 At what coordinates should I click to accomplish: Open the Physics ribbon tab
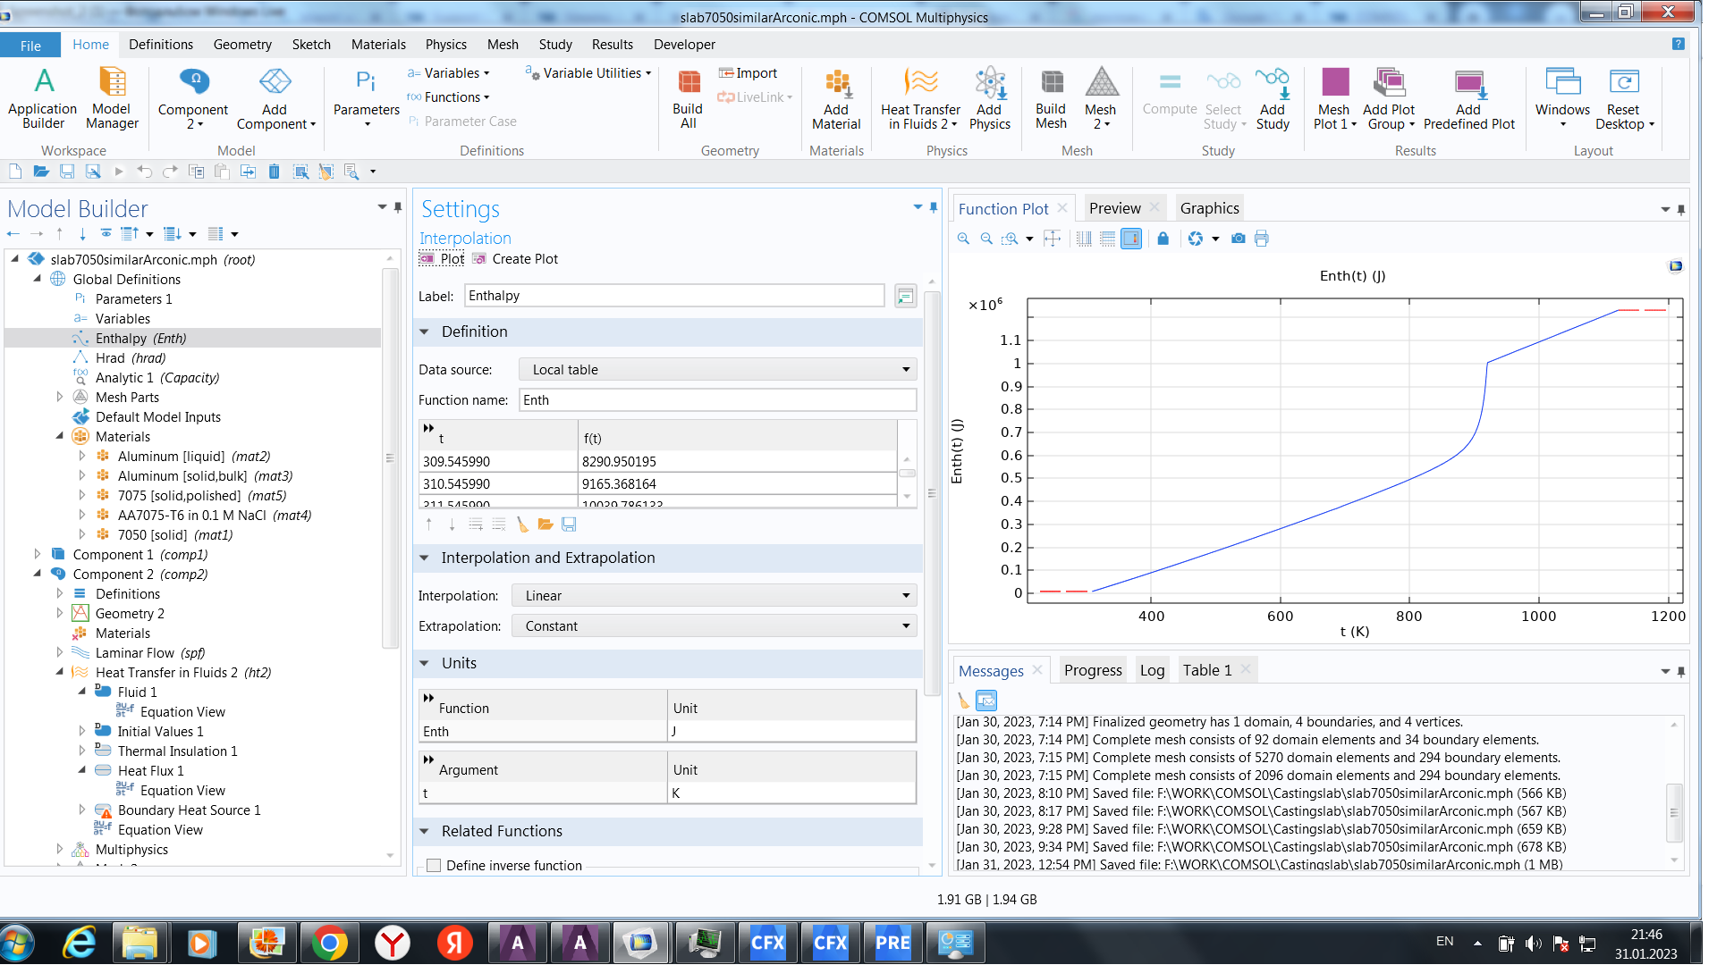[445, 45]
